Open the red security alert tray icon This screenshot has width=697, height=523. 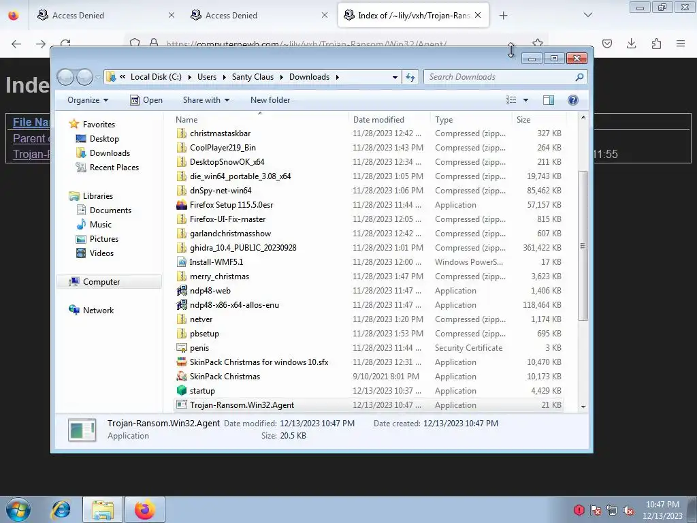(x=579, y=510)
